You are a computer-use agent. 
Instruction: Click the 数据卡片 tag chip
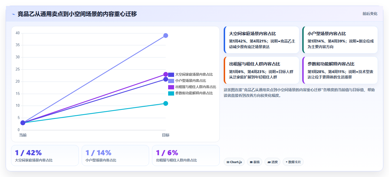[293, 162]
